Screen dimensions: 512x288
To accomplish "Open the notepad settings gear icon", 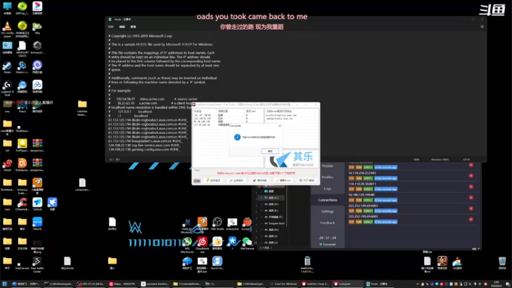I will 482,27.
